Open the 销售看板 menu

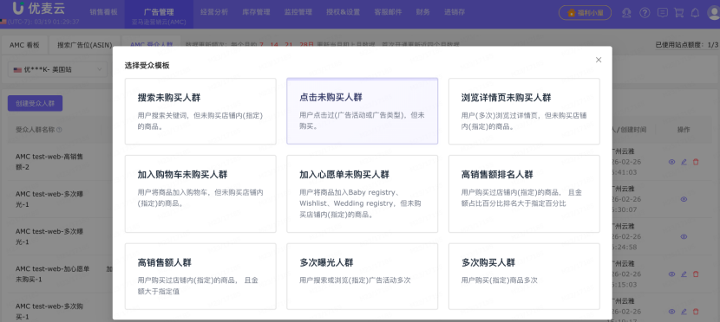(103, 12)
